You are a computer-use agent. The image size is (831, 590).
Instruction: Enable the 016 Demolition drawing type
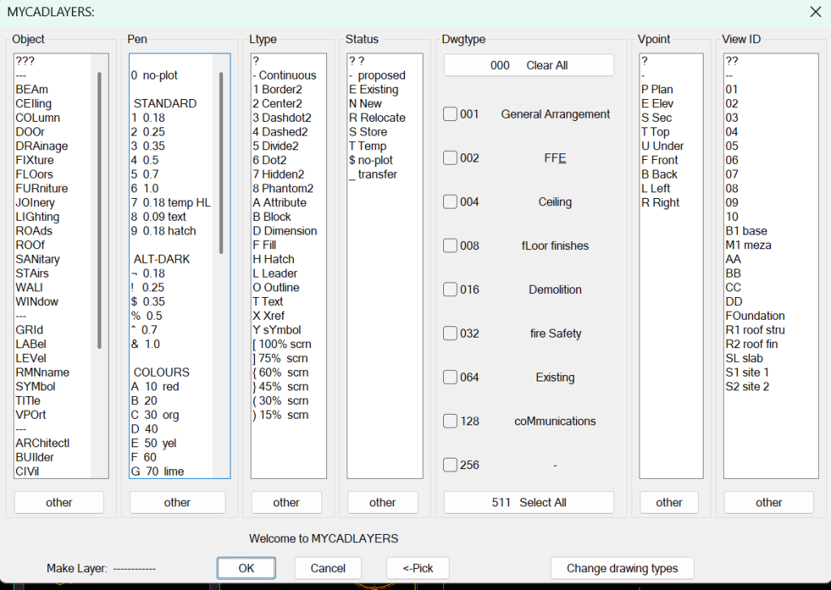(x=450, y=290)
